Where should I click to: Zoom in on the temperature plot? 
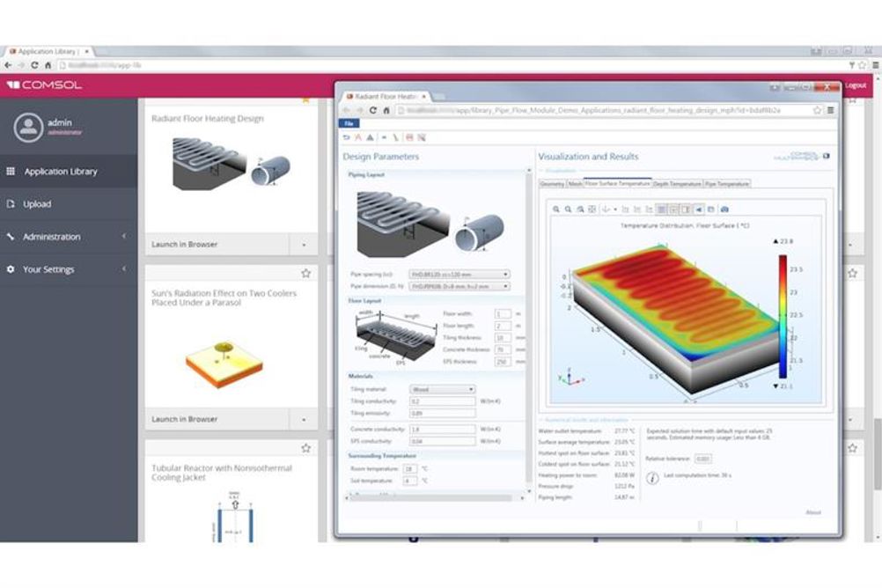coord(555,209)
